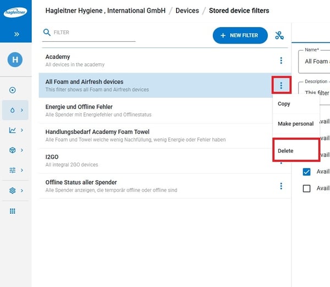Select Make personal in the context menu
Viewport: 330px width, 287px height.
click(x=295, y=124)
